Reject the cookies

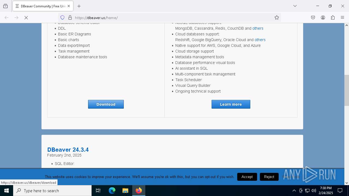pyautogui.click(x=269, y=177)
